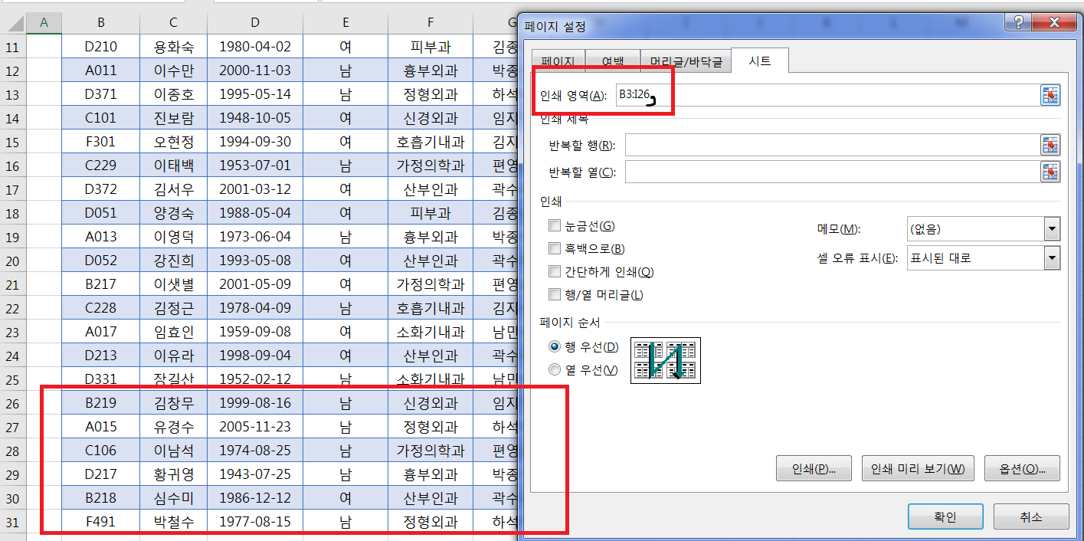1084x541 pixels.
Task: Select the 열 우선 radio button
Action: [555, 370]
